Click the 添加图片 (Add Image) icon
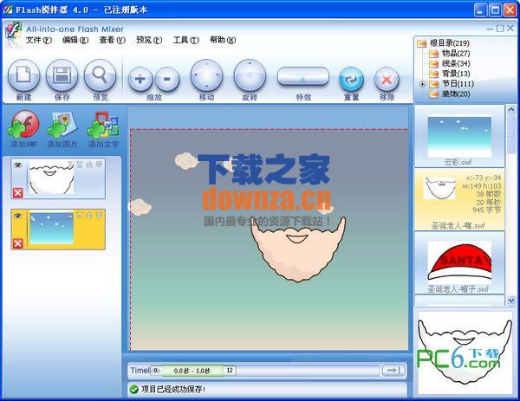 pos(62,126)
